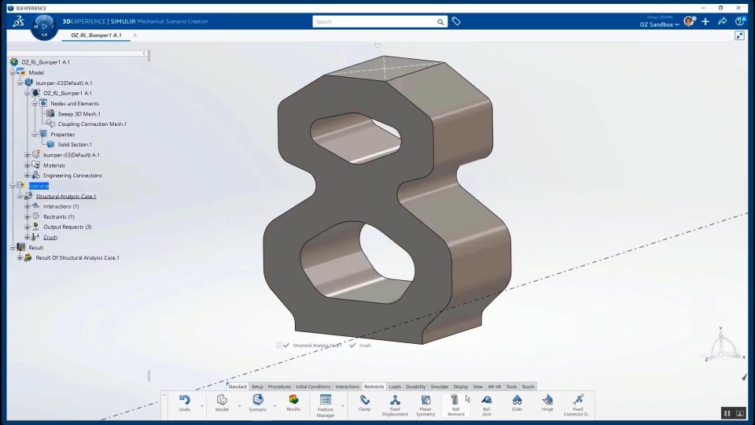Collapse the Model tree node
The width and height of the screenshot is (755, 425).
pyautogui.click(x=13, y=72)
